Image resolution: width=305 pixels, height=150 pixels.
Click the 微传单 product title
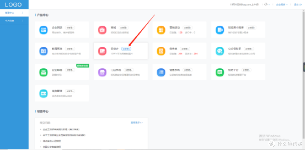click(x=173, y=49)
